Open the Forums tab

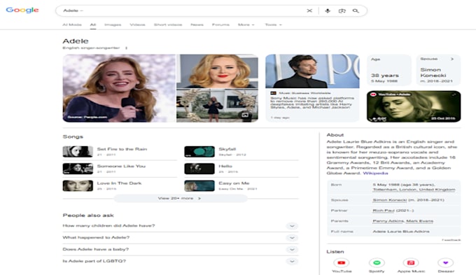[220, 24]
